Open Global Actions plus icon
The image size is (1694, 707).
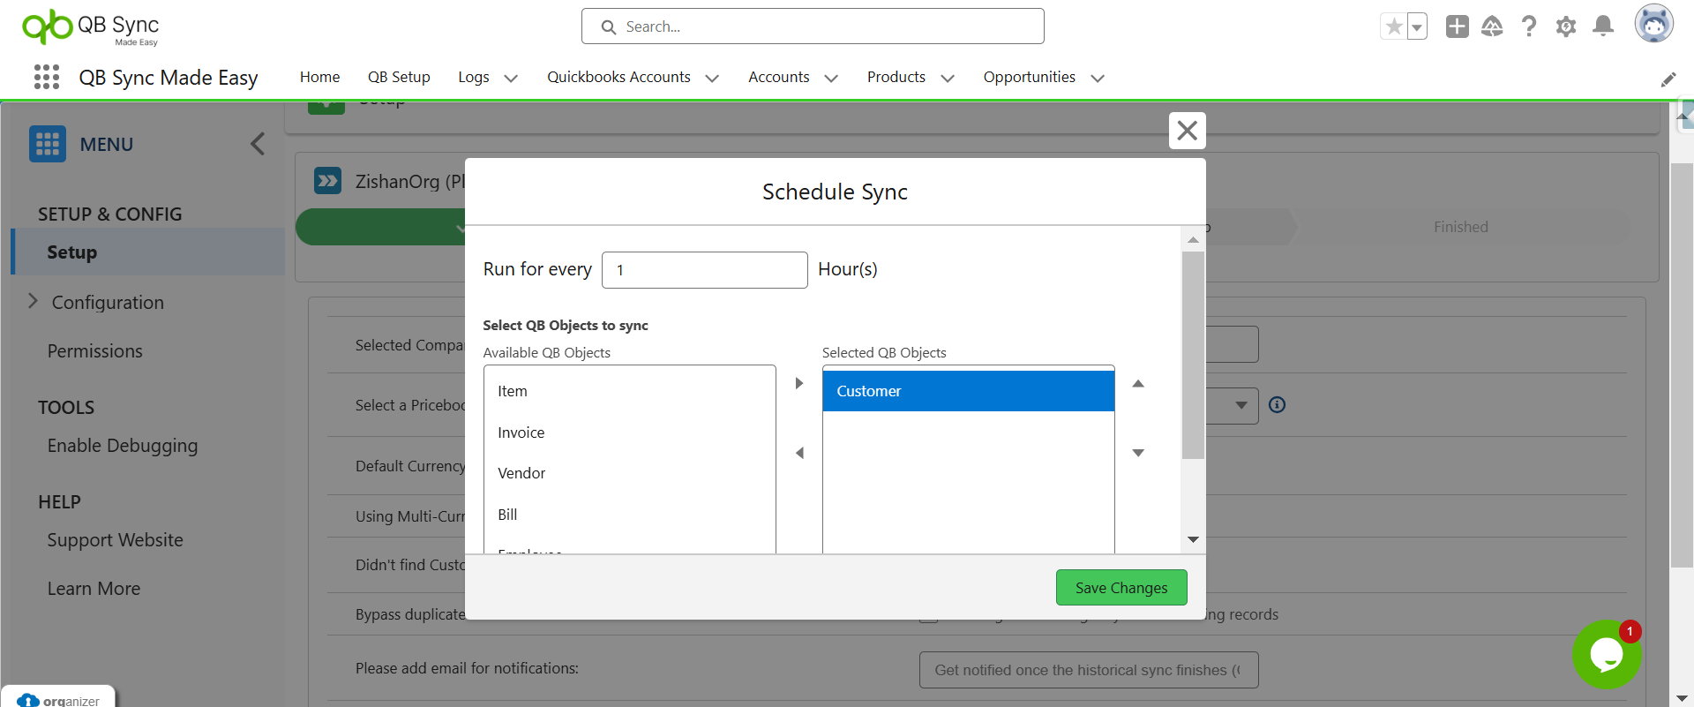tap(1457, 26)
